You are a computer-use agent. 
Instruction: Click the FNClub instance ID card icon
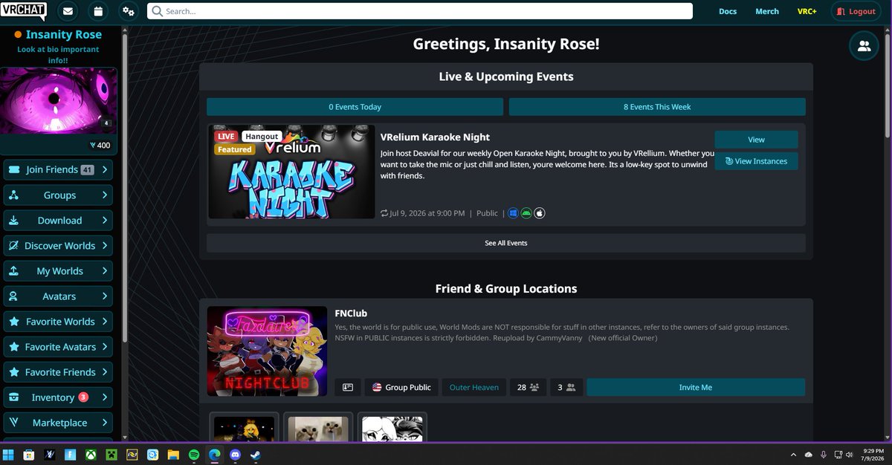coord(348,387)
